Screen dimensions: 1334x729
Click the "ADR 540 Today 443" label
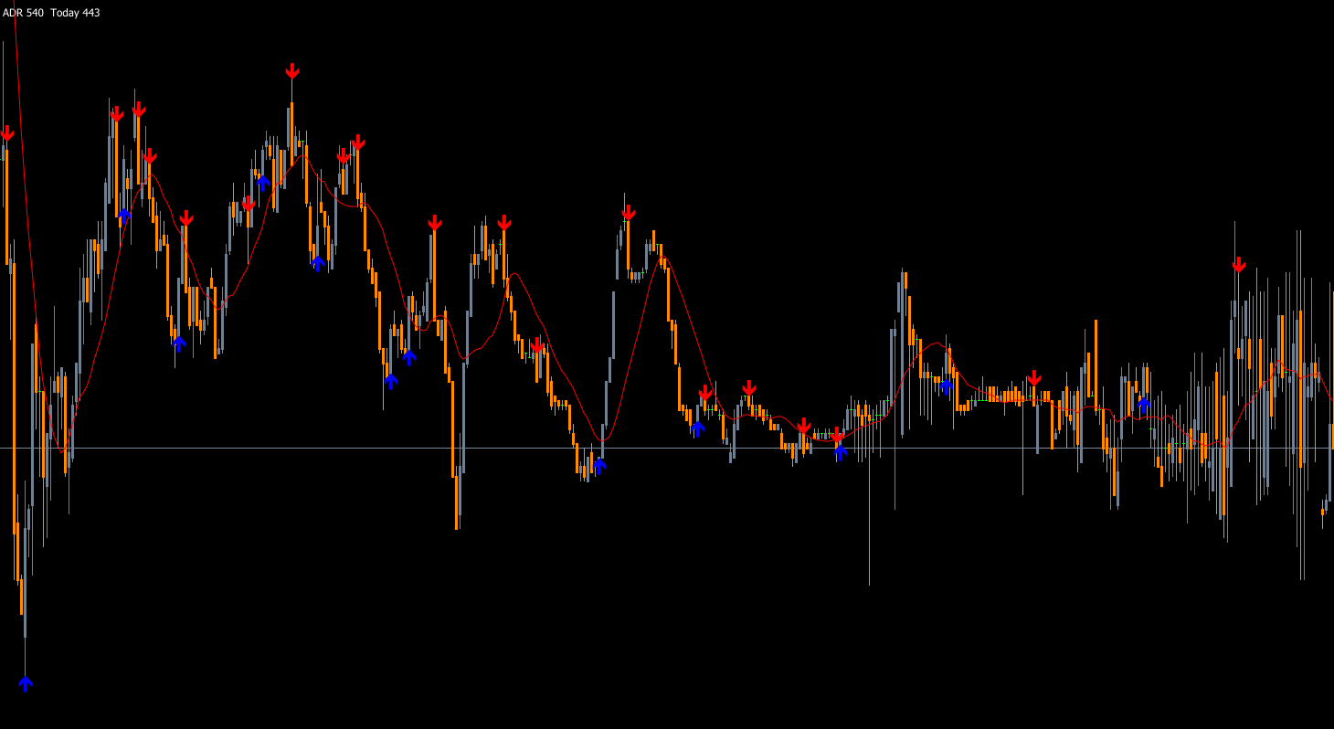click(51, 13)
